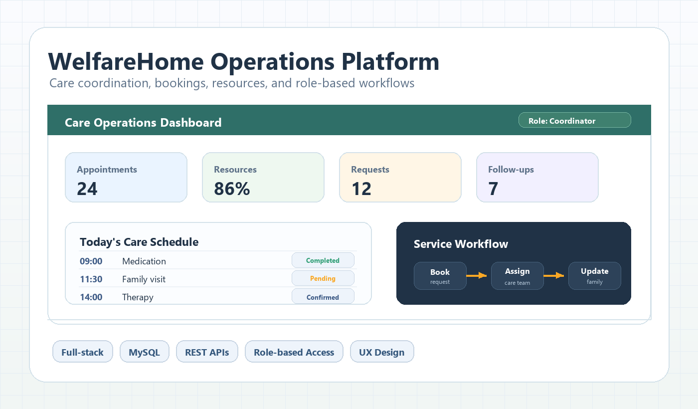Screen dimensions: 698x409
Task: Open the Resources card showing 86%
Action: pos(263,178)
